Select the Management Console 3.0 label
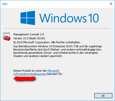Viewport: 115px width, 101px height. 28,34
